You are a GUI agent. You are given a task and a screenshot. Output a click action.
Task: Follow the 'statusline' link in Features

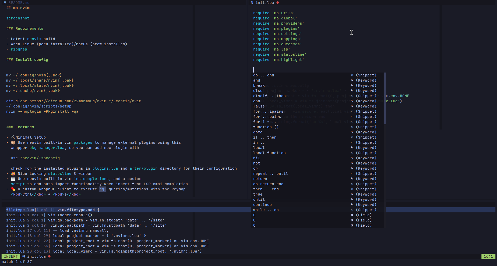click(60, 174)
